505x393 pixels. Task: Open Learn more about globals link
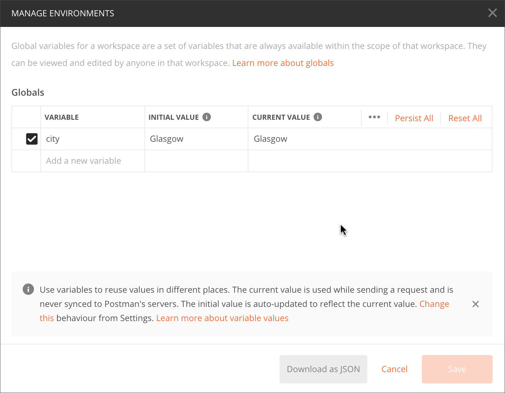coord(283,63)
